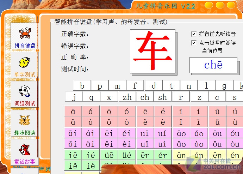Tap the s initial key

point(235,97)
